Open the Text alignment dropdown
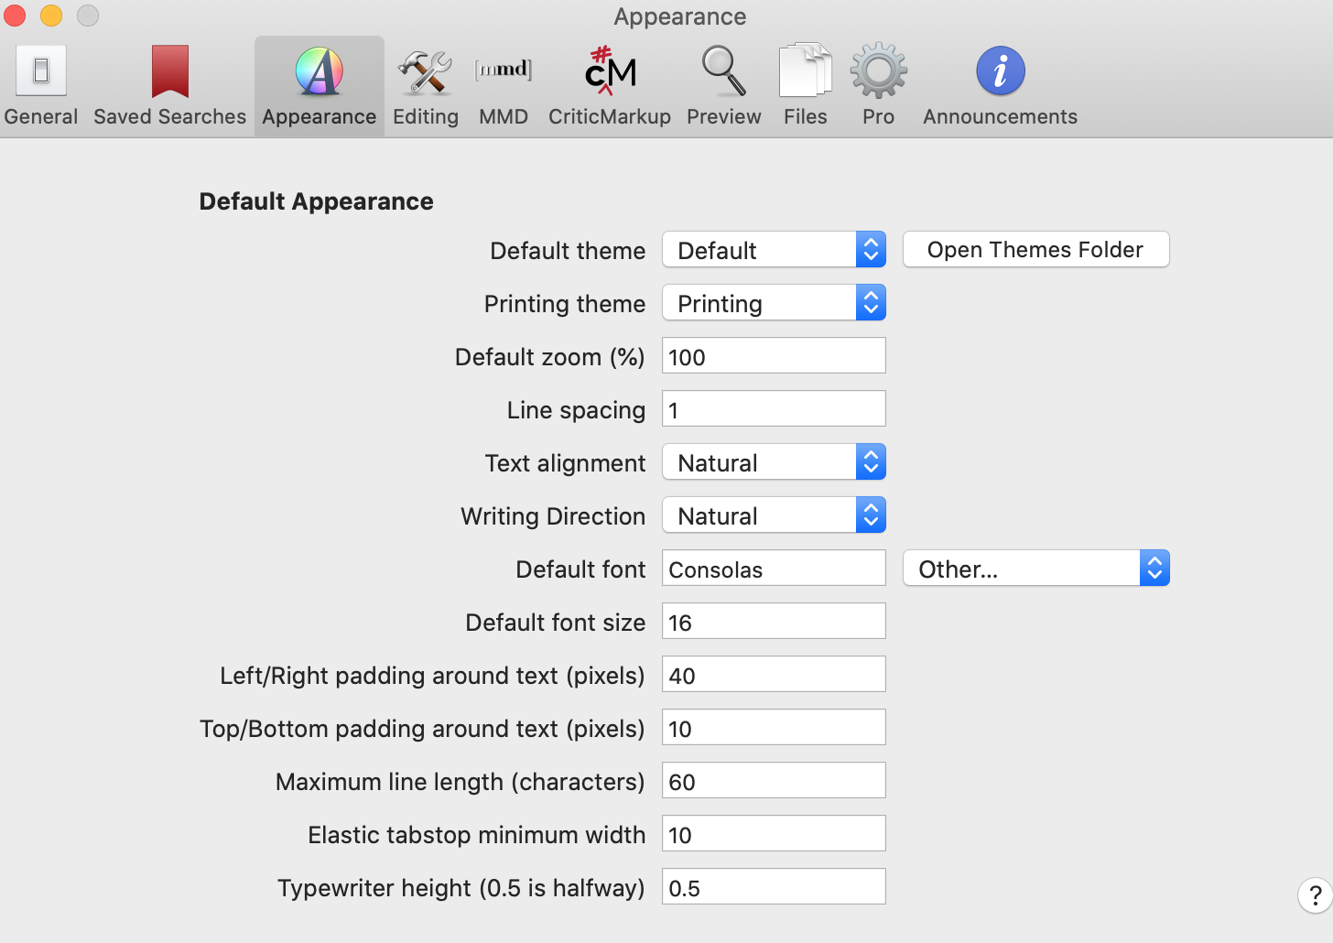 click(x=774, y=462)
